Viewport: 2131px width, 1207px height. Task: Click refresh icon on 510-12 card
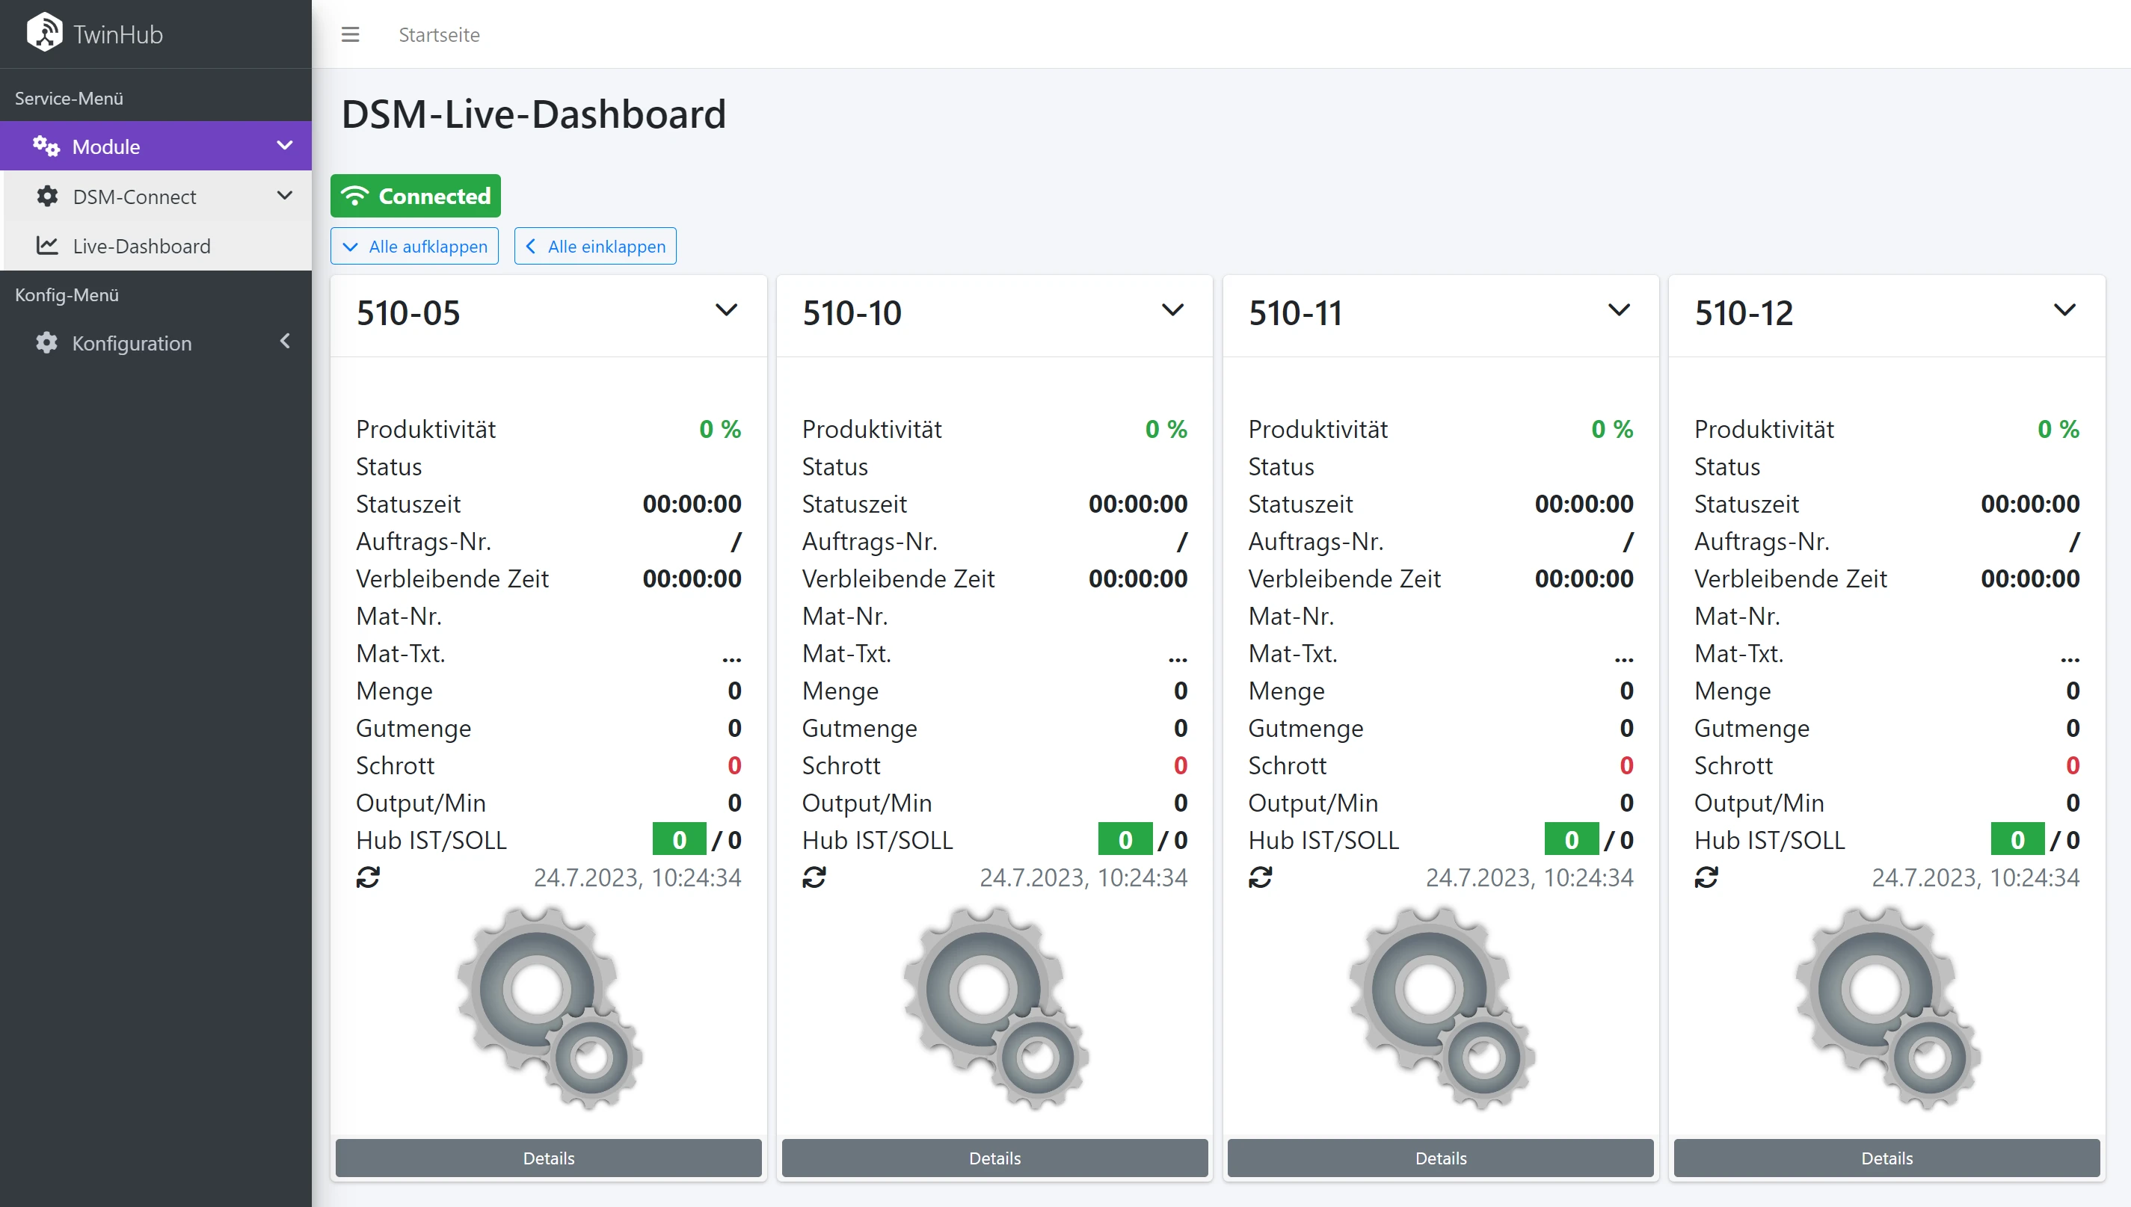click(x=1706, y=877)
